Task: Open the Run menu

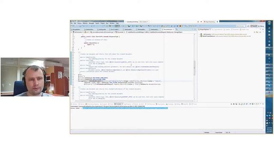Action: click(x=107, y=23)
